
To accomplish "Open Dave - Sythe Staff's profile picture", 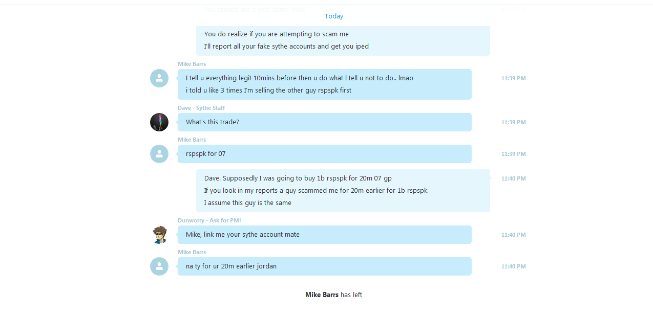I will pos(159,122).
